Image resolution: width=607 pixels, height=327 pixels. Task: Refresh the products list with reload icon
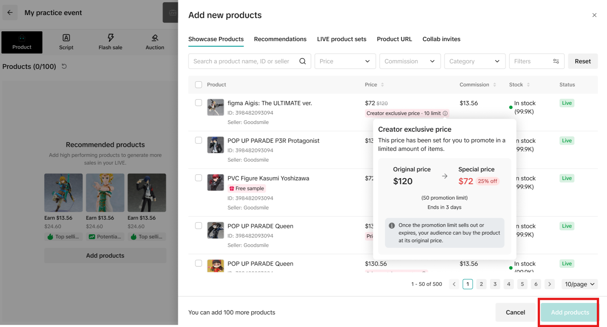coord(64,66)
